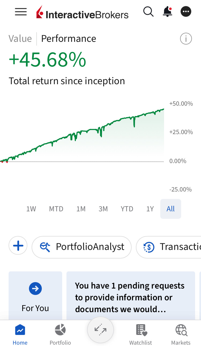The image size is (201, 347).
Task: Tap the search magnifier icon
Action: [x=148, y=12]
